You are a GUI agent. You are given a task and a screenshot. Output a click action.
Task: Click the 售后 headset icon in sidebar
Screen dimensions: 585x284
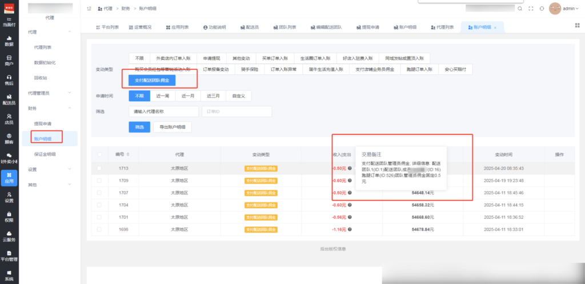point(9,79)
